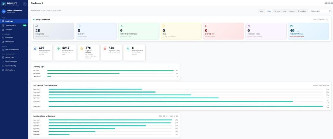This screenshot has height=139, width=333.
Task: Switch to the Year range
Action: pyautogui.click(x=284, y=11)
